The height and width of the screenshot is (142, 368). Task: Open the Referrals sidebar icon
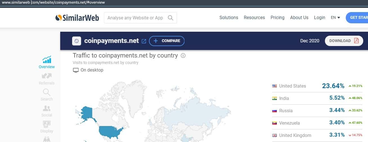(x=47, y=76)
